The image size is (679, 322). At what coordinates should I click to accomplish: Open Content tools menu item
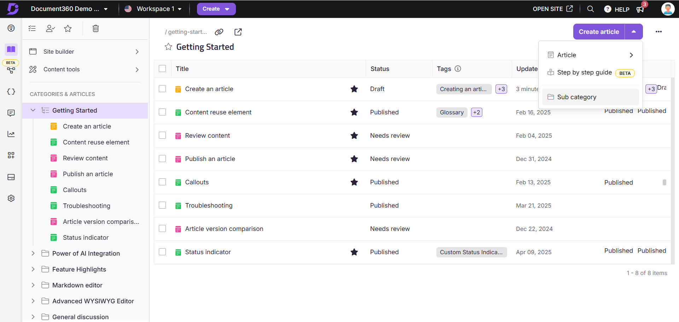tap(85, 70)
